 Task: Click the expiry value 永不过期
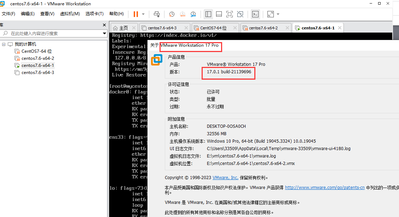click(x=215, y=107)
